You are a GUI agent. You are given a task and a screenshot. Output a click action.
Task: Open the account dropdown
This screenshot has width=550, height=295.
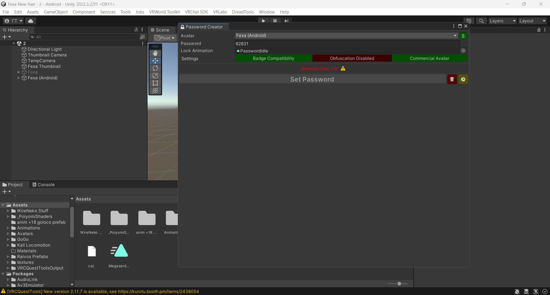[13, 21]
